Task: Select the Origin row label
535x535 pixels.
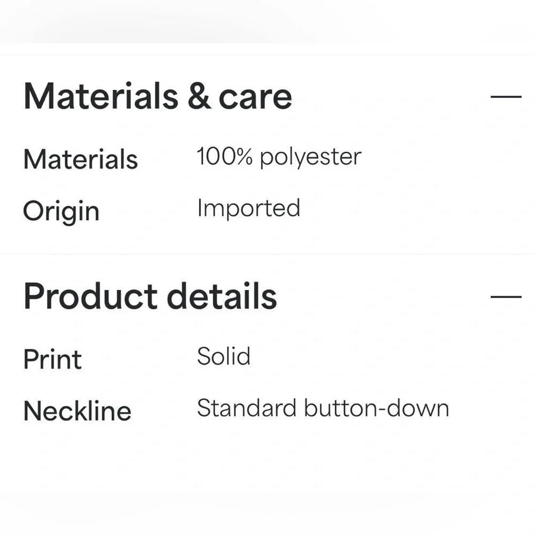Action: [62, 212]
